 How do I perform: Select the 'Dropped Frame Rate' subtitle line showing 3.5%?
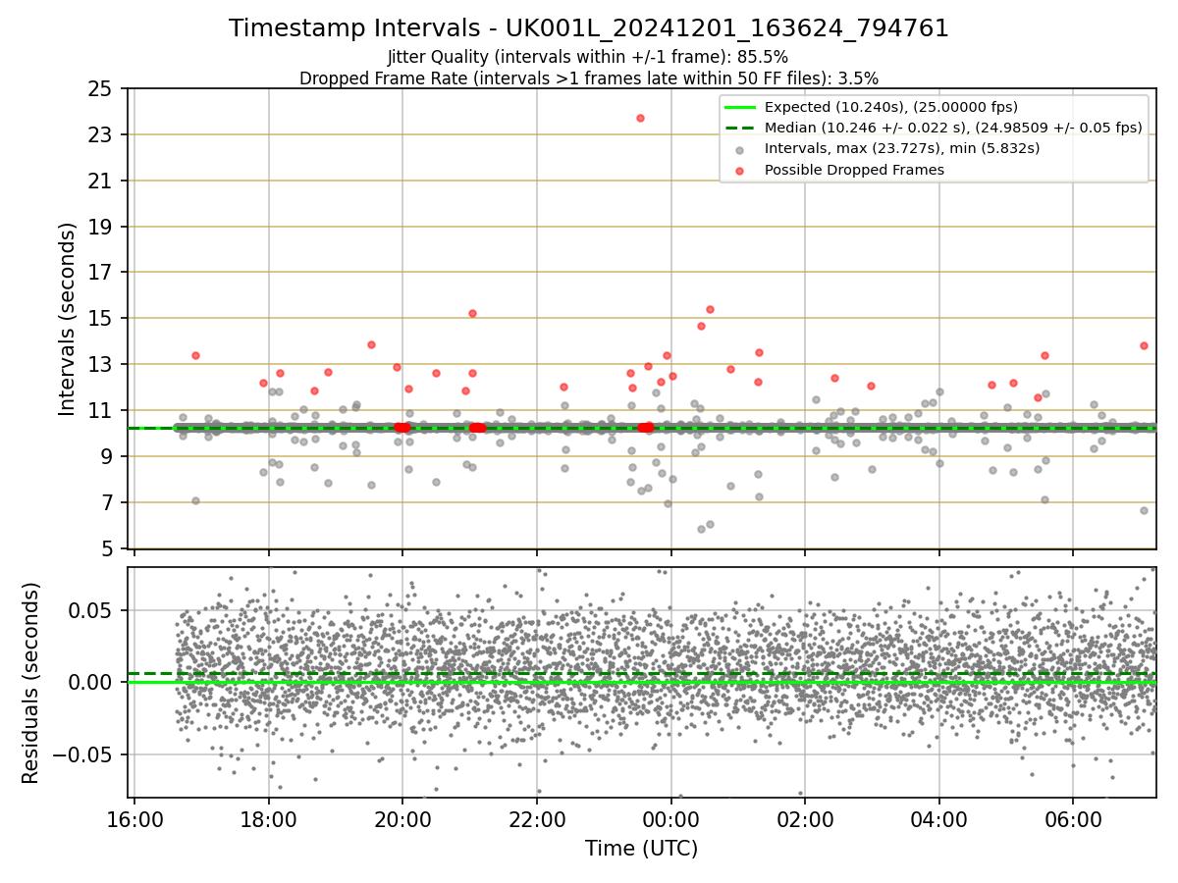[589, 78]
